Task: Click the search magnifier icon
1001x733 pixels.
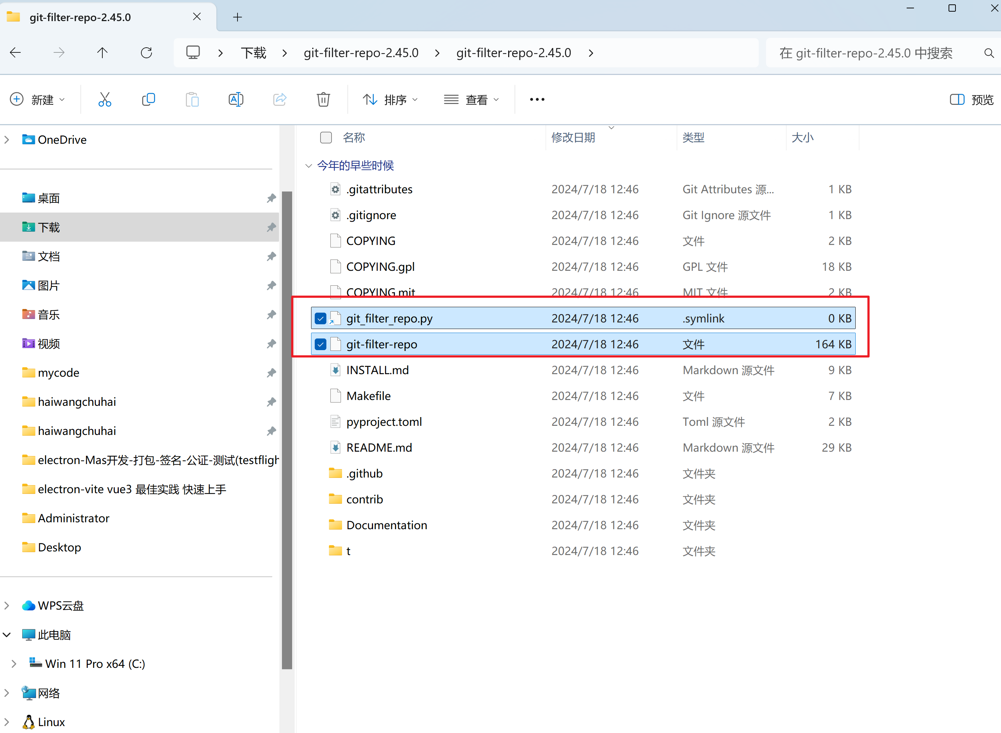Action: (x=989, y=53)
